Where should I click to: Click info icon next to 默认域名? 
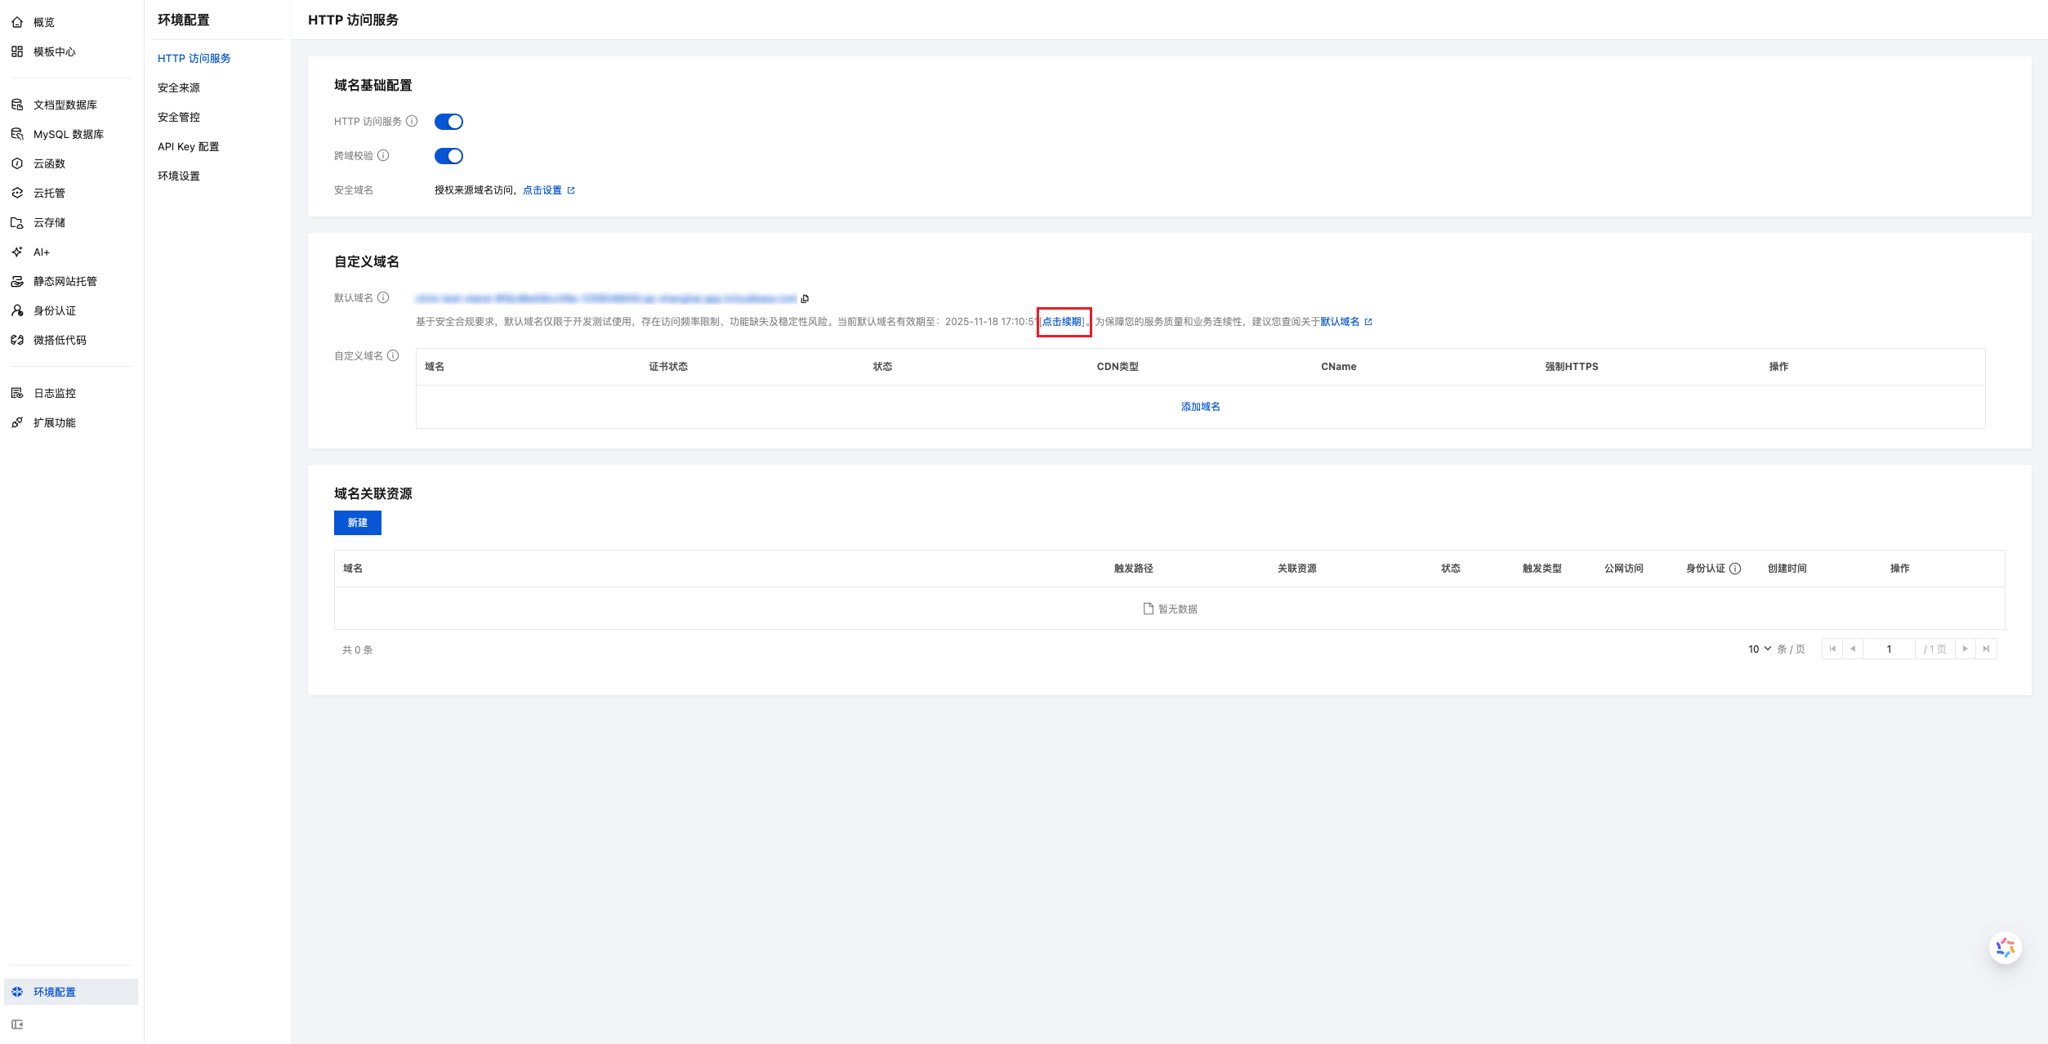pos(383,298)
